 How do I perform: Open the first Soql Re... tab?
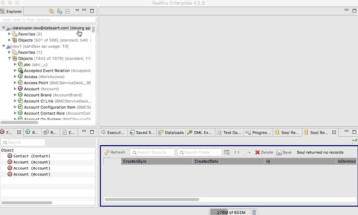(287, 133)
